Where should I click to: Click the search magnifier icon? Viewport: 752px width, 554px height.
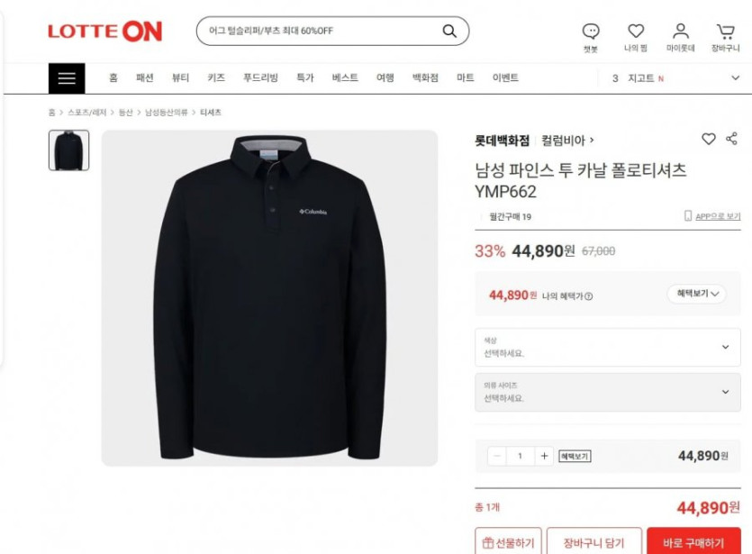(449, 32)
